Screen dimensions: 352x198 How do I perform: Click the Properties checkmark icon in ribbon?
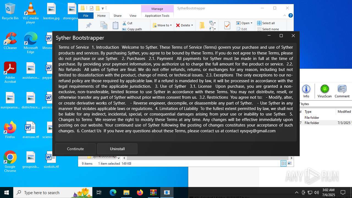(x=227, y=26)
